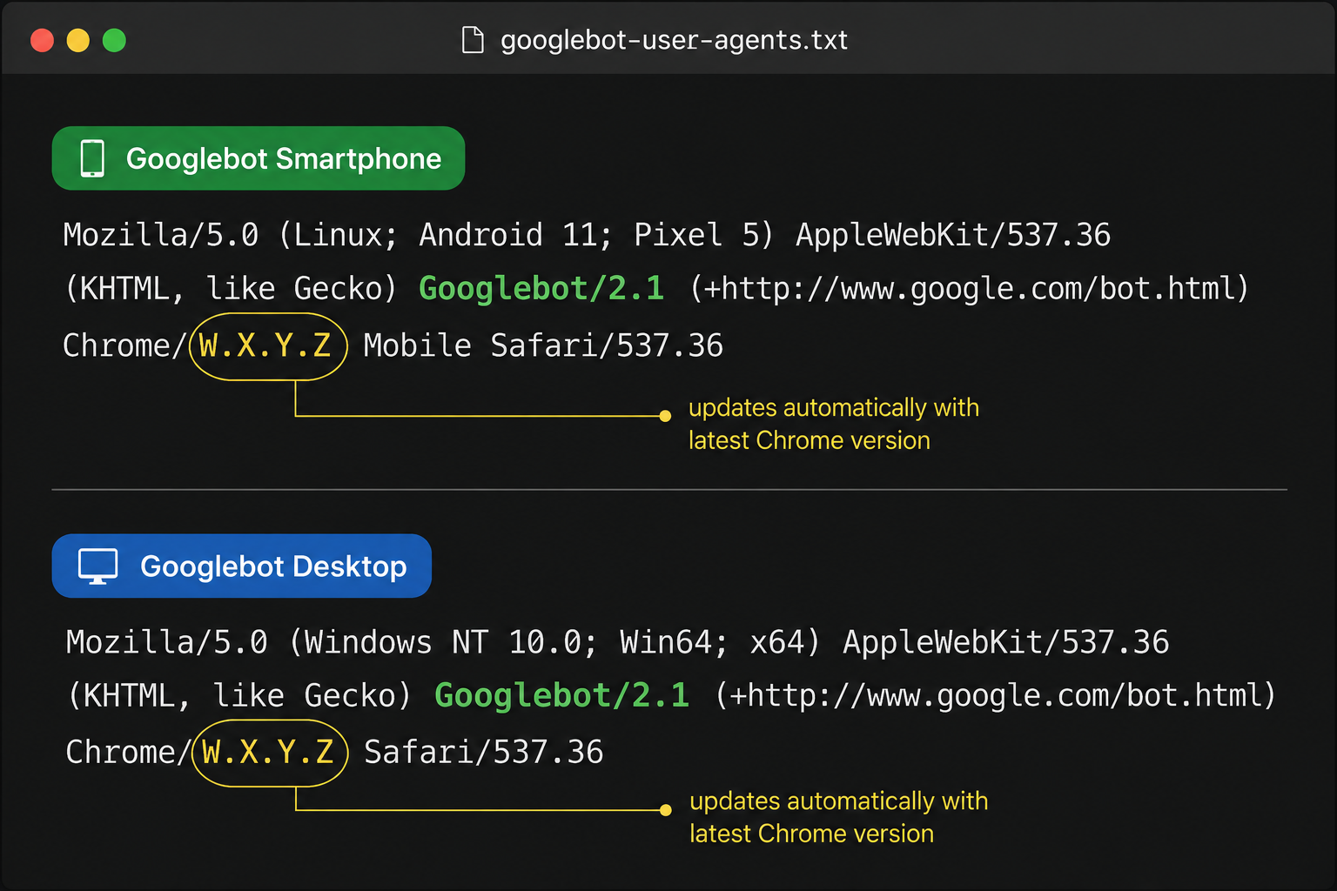Click the red close window button
1337x891 pixels.
coord(42,40)
